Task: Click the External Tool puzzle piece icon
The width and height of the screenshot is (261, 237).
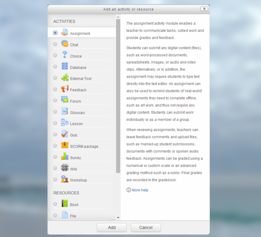Action: point(65,77)
